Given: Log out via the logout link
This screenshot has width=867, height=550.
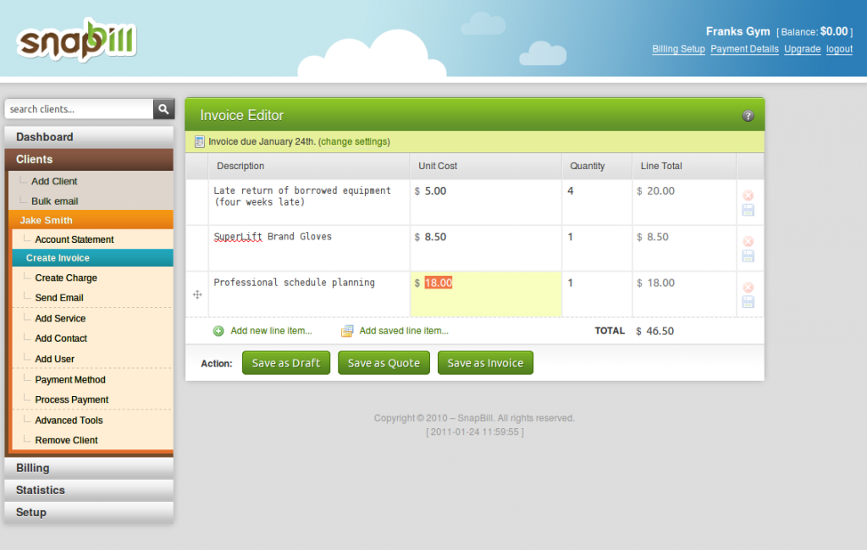Looking at the screenshot, I should point(839,49).
